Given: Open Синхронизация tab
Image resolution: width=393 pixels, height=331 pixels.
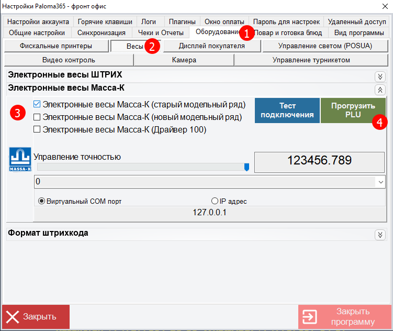Looking at the screenshot, I should point(101,32).
